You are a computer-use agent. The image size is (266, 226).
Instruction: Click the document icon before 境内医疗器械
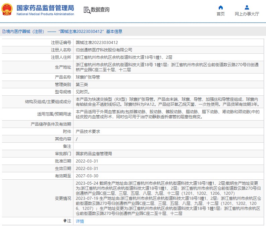(4, 32)
